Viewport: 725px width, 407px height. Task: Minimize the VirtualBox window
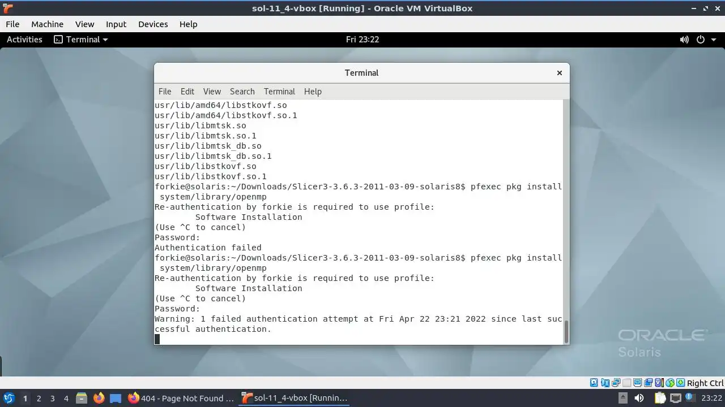(694, 8)
